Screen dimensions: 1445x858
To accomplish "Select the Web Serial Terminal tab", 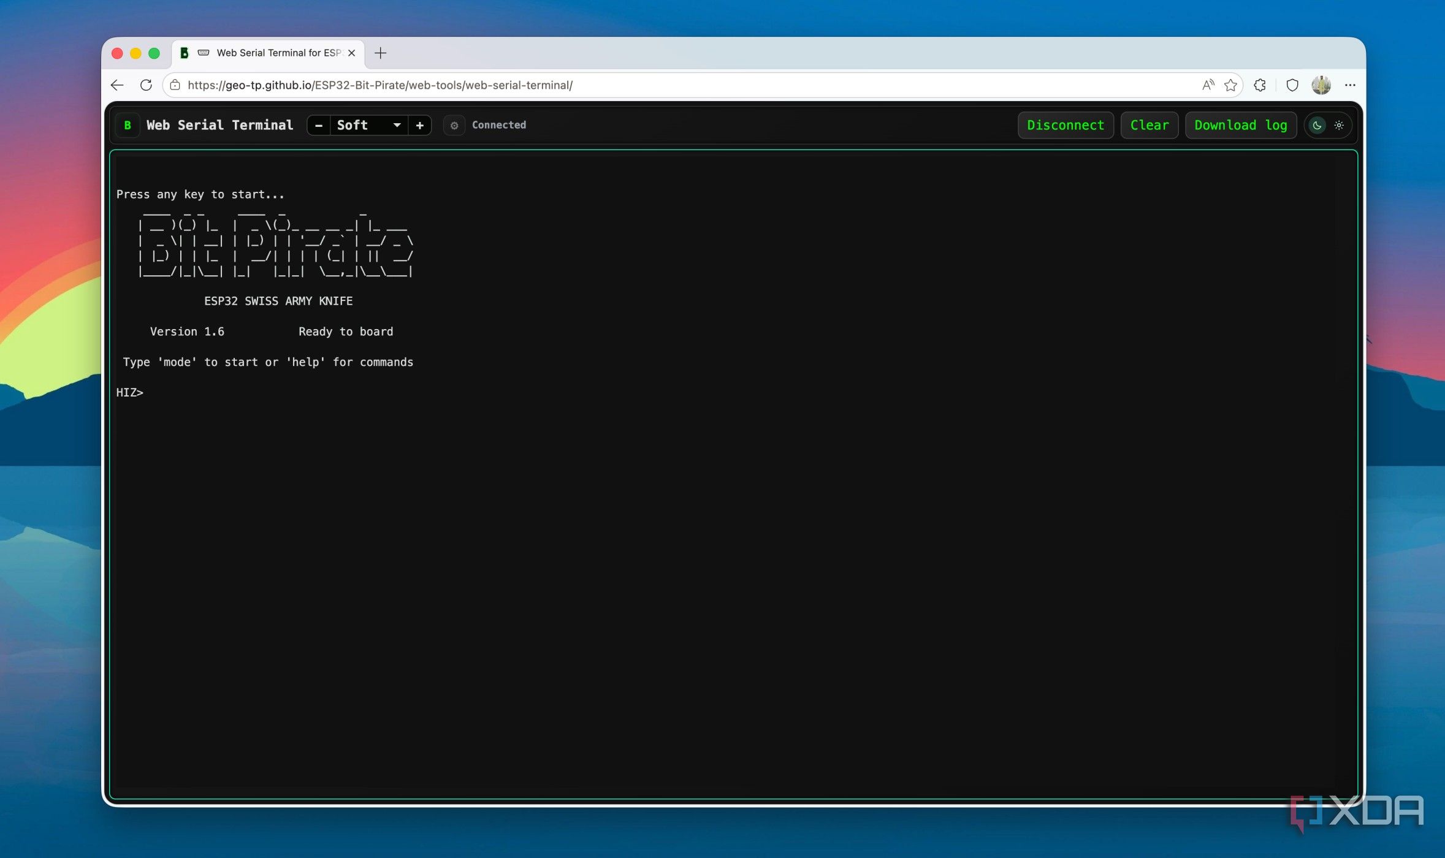I will (x=269, y=53).
